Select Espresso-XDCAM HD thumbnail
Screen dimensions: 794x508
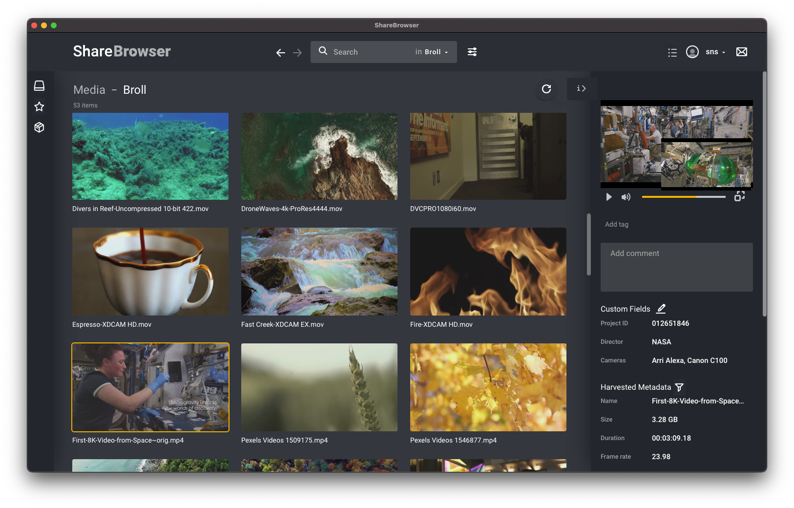pos(150,272)
